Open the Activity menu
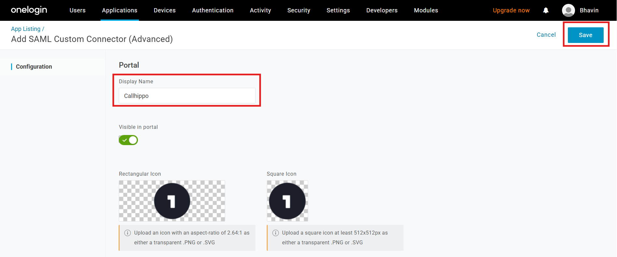 (x=260, y=10)
